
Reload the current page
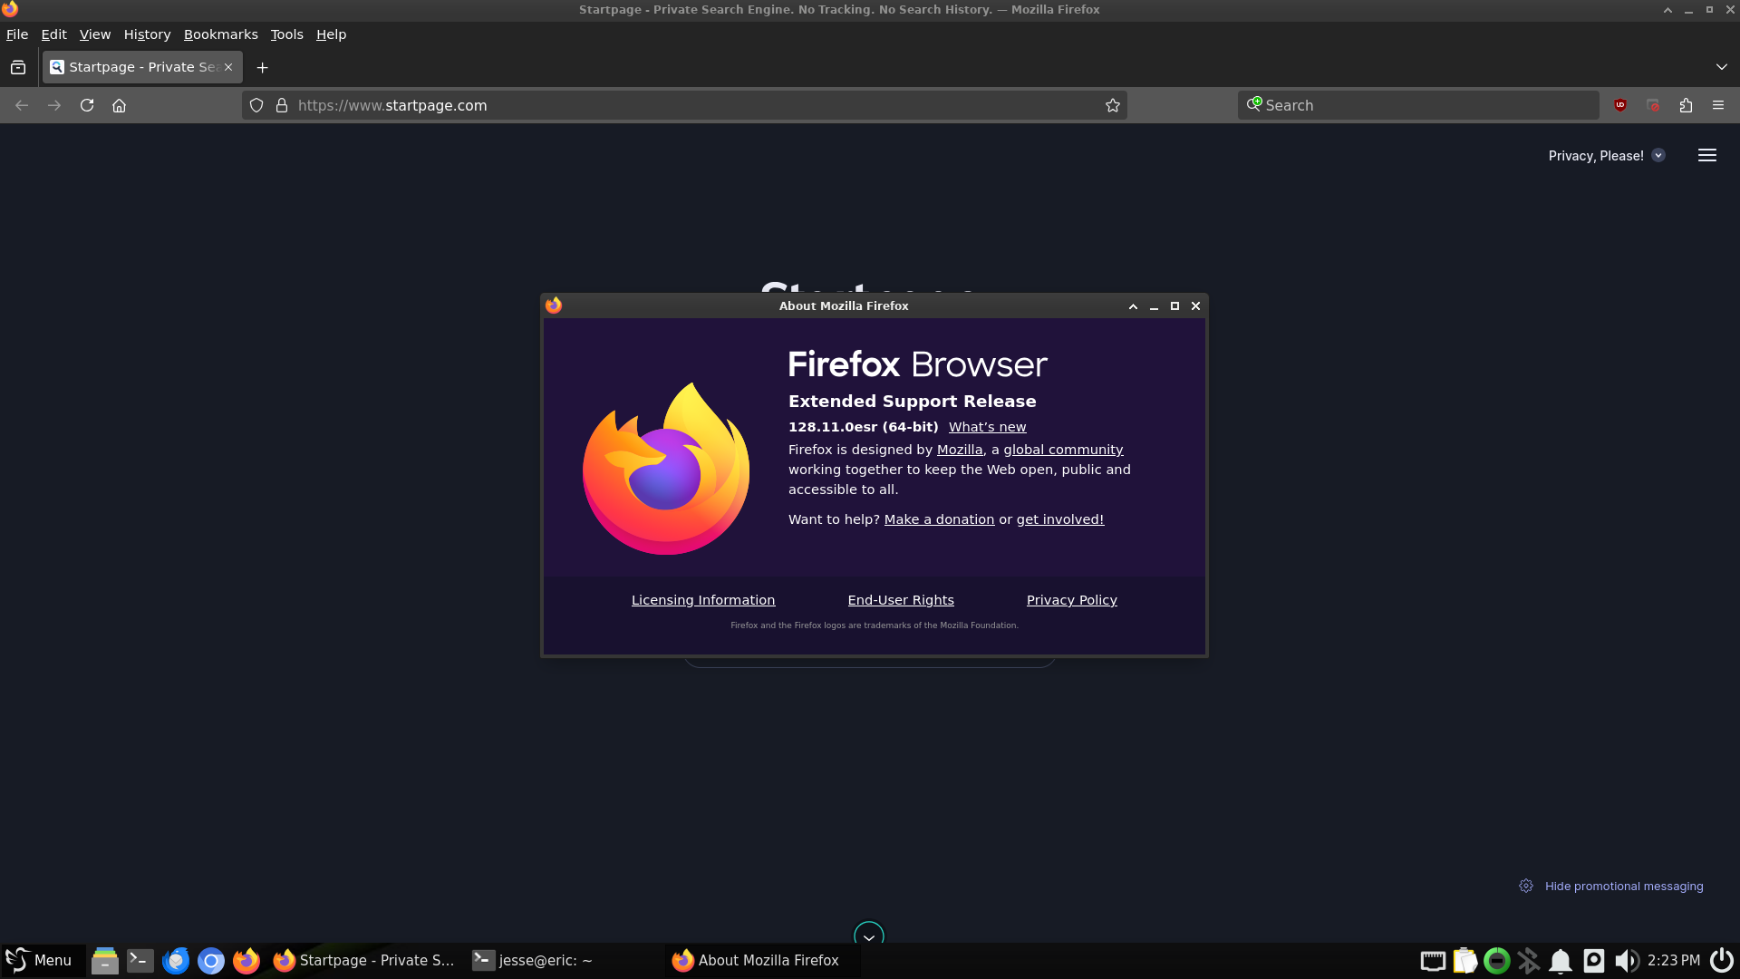click(87, 105)
